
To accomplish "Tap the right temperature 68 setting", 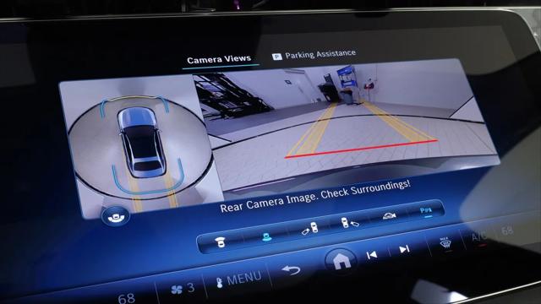I will coord(507,230).
